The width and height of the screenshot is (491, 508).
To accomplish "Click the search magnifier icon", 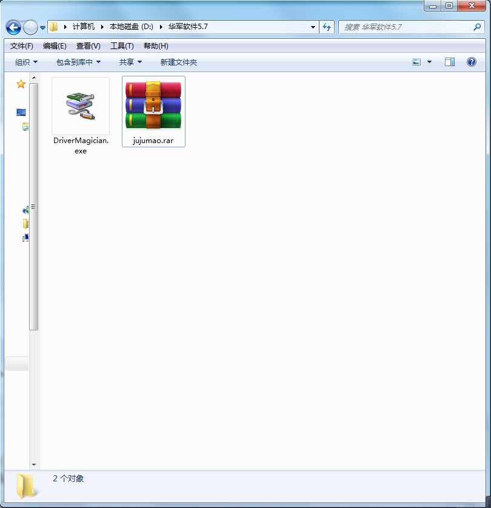I will (477, 27).
